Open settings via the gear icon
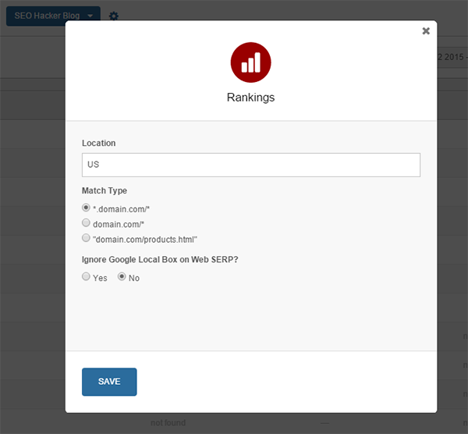This screenshot has height=434, width=468. [x=114, y=16]
